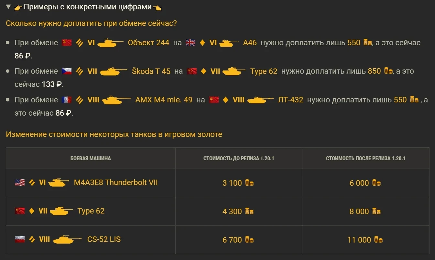
Task: Open the ЛТ-432 tank link
Action: 290,100
